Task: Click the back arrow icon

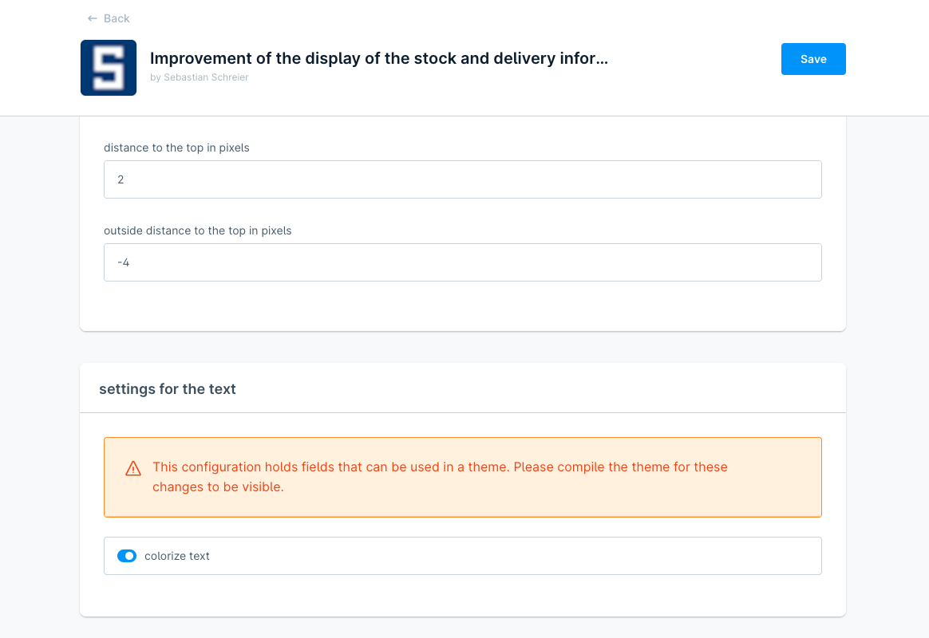Action: tap(93, 18)
